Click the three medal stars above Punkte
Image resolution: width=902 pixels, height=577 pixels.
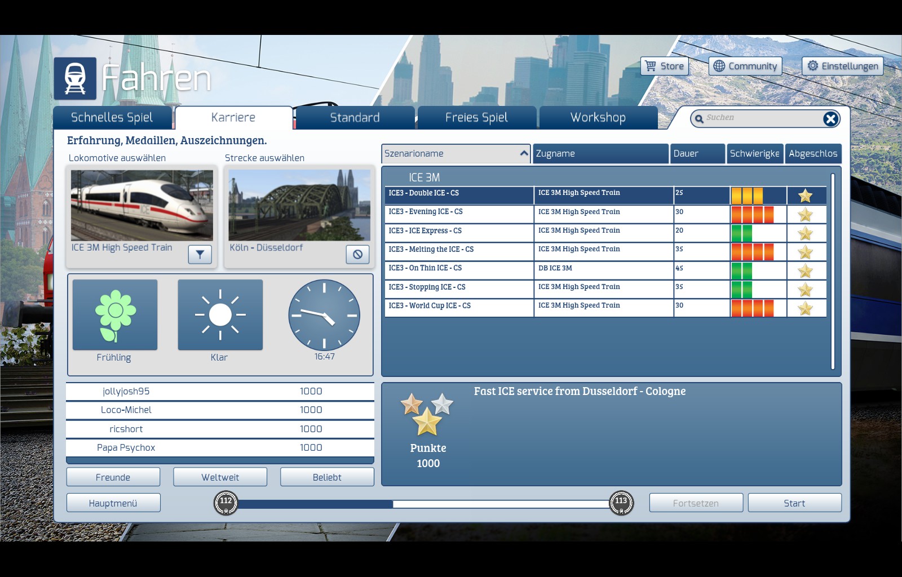click(x=427, y=414)
